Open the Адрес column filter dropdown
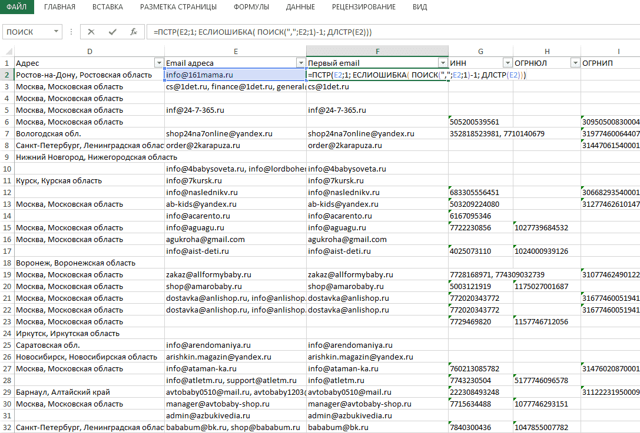 tap(159, 63)
